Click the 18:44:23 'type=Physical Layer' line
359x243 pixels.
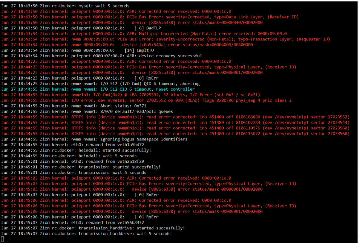point(149,67)
